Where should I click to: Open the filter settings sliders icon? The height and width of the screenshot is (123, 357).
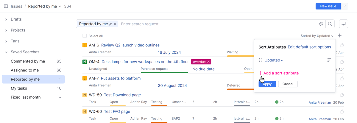coord(344,24)
